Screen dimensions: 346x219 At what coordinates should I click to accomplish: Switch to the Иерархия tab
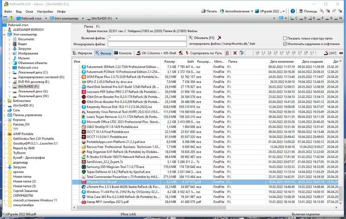(x=83, y=53)
